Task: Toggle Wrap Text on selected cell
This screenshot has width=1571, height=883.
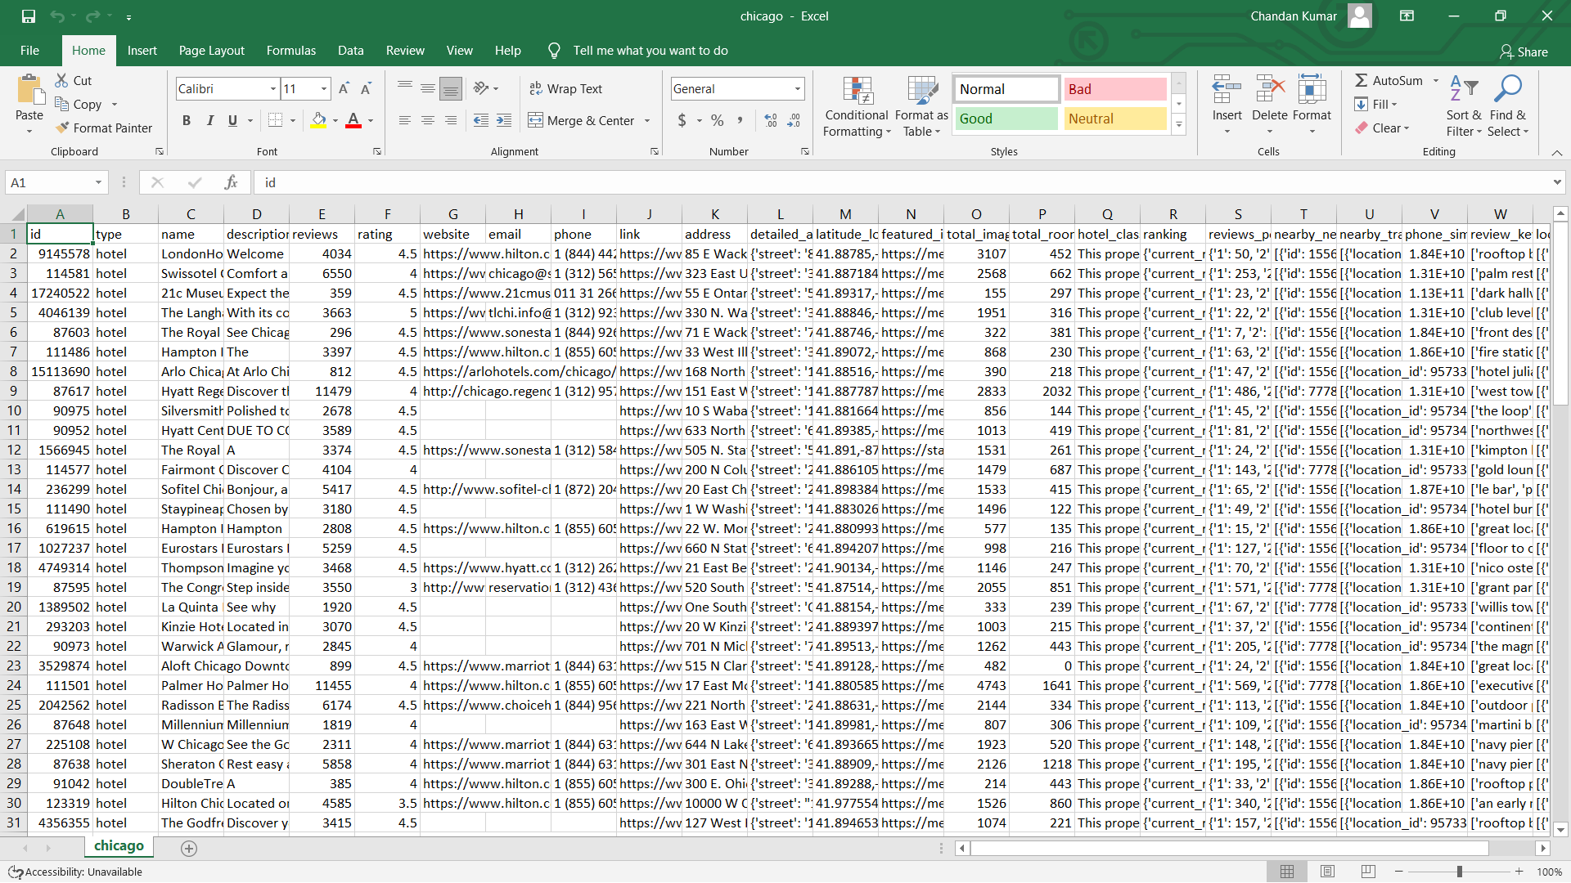Action: 565,88
